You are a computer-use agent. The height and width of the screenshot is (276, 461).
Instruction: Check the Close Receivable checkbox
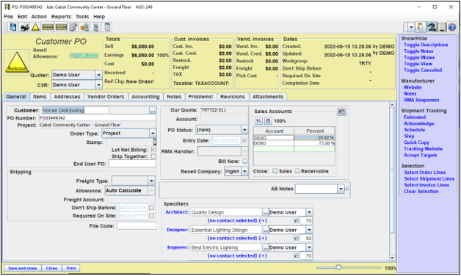[297, 171]
